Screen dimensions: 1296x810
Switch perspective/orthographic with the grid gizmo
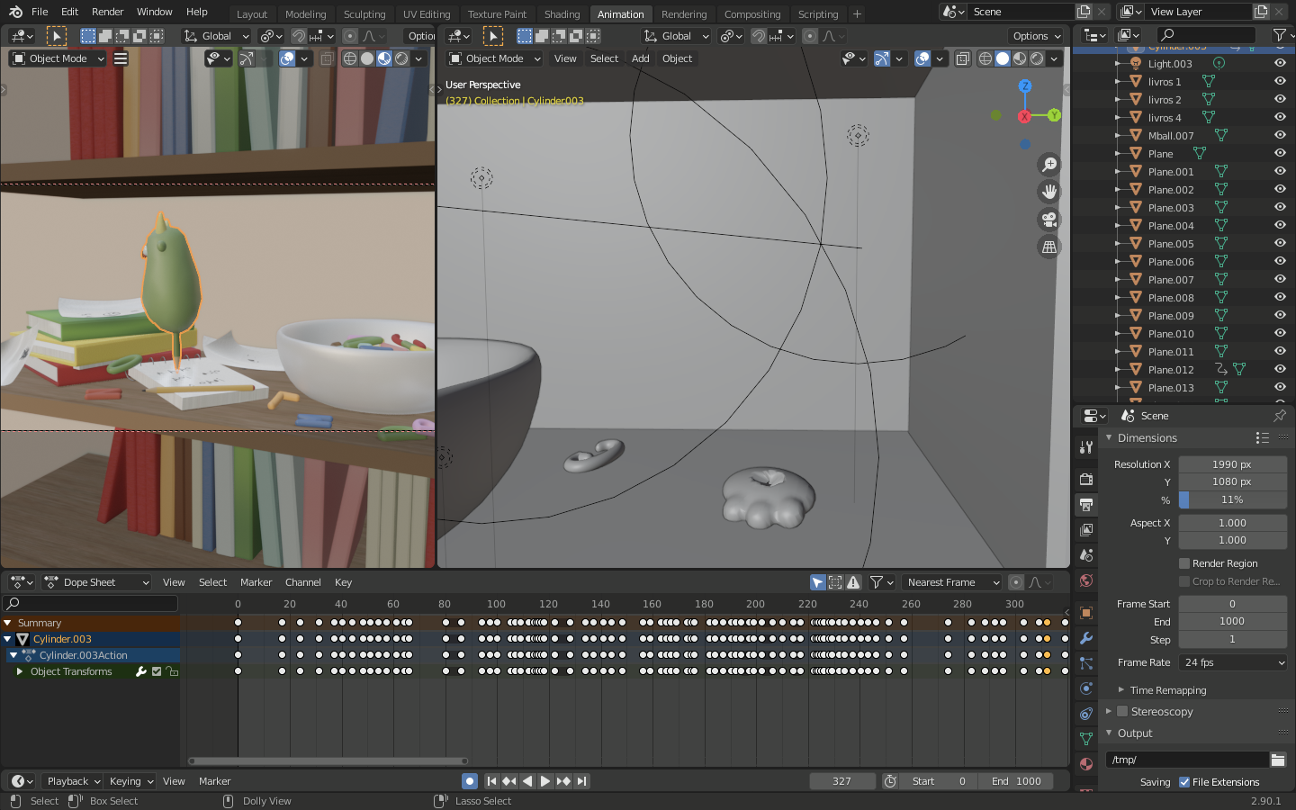pyautogui.click(x=1049, y=247)
